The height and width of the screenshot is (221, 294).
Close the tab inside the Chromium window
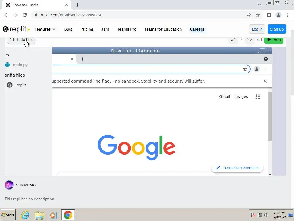tap(71, 59)
